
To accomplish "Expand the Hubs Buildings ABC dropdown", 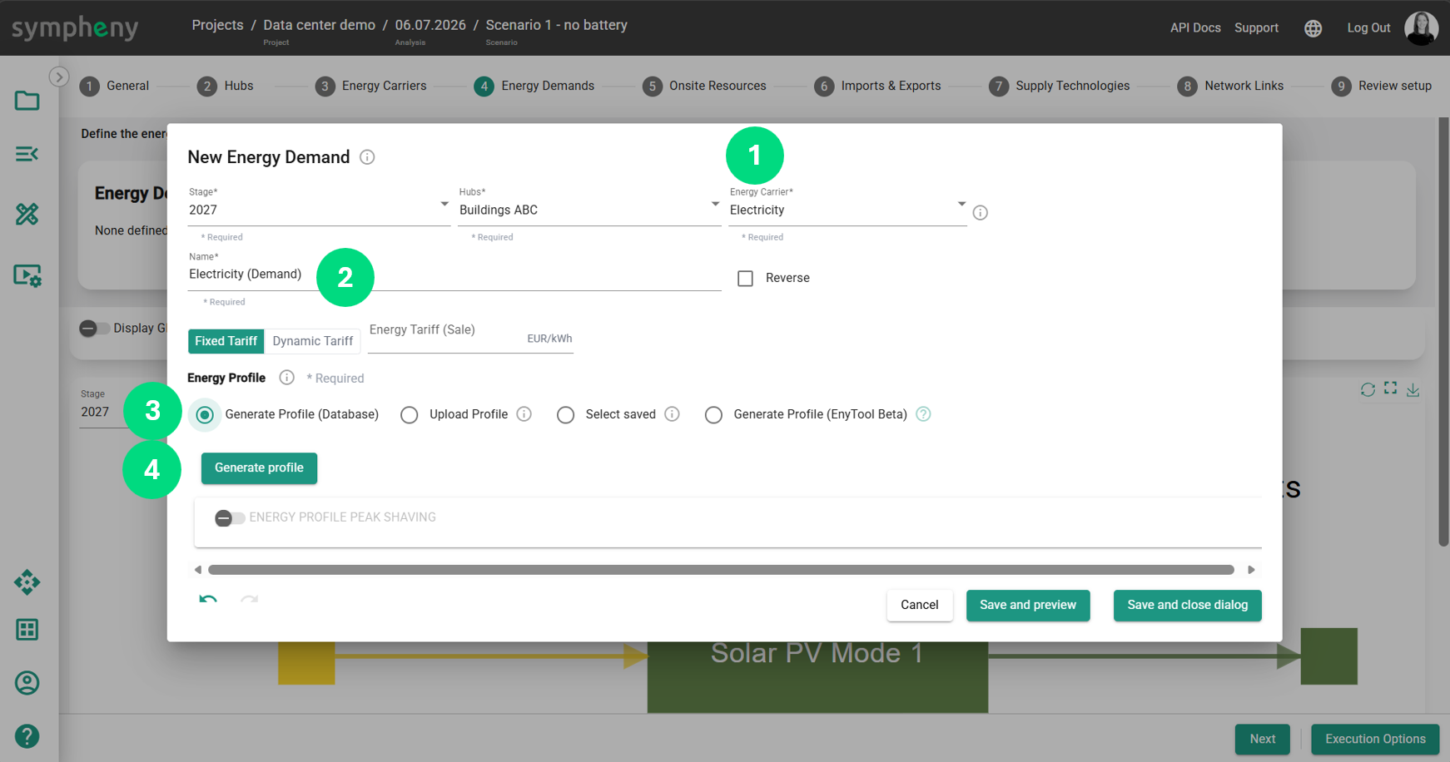I will [589, 210].
